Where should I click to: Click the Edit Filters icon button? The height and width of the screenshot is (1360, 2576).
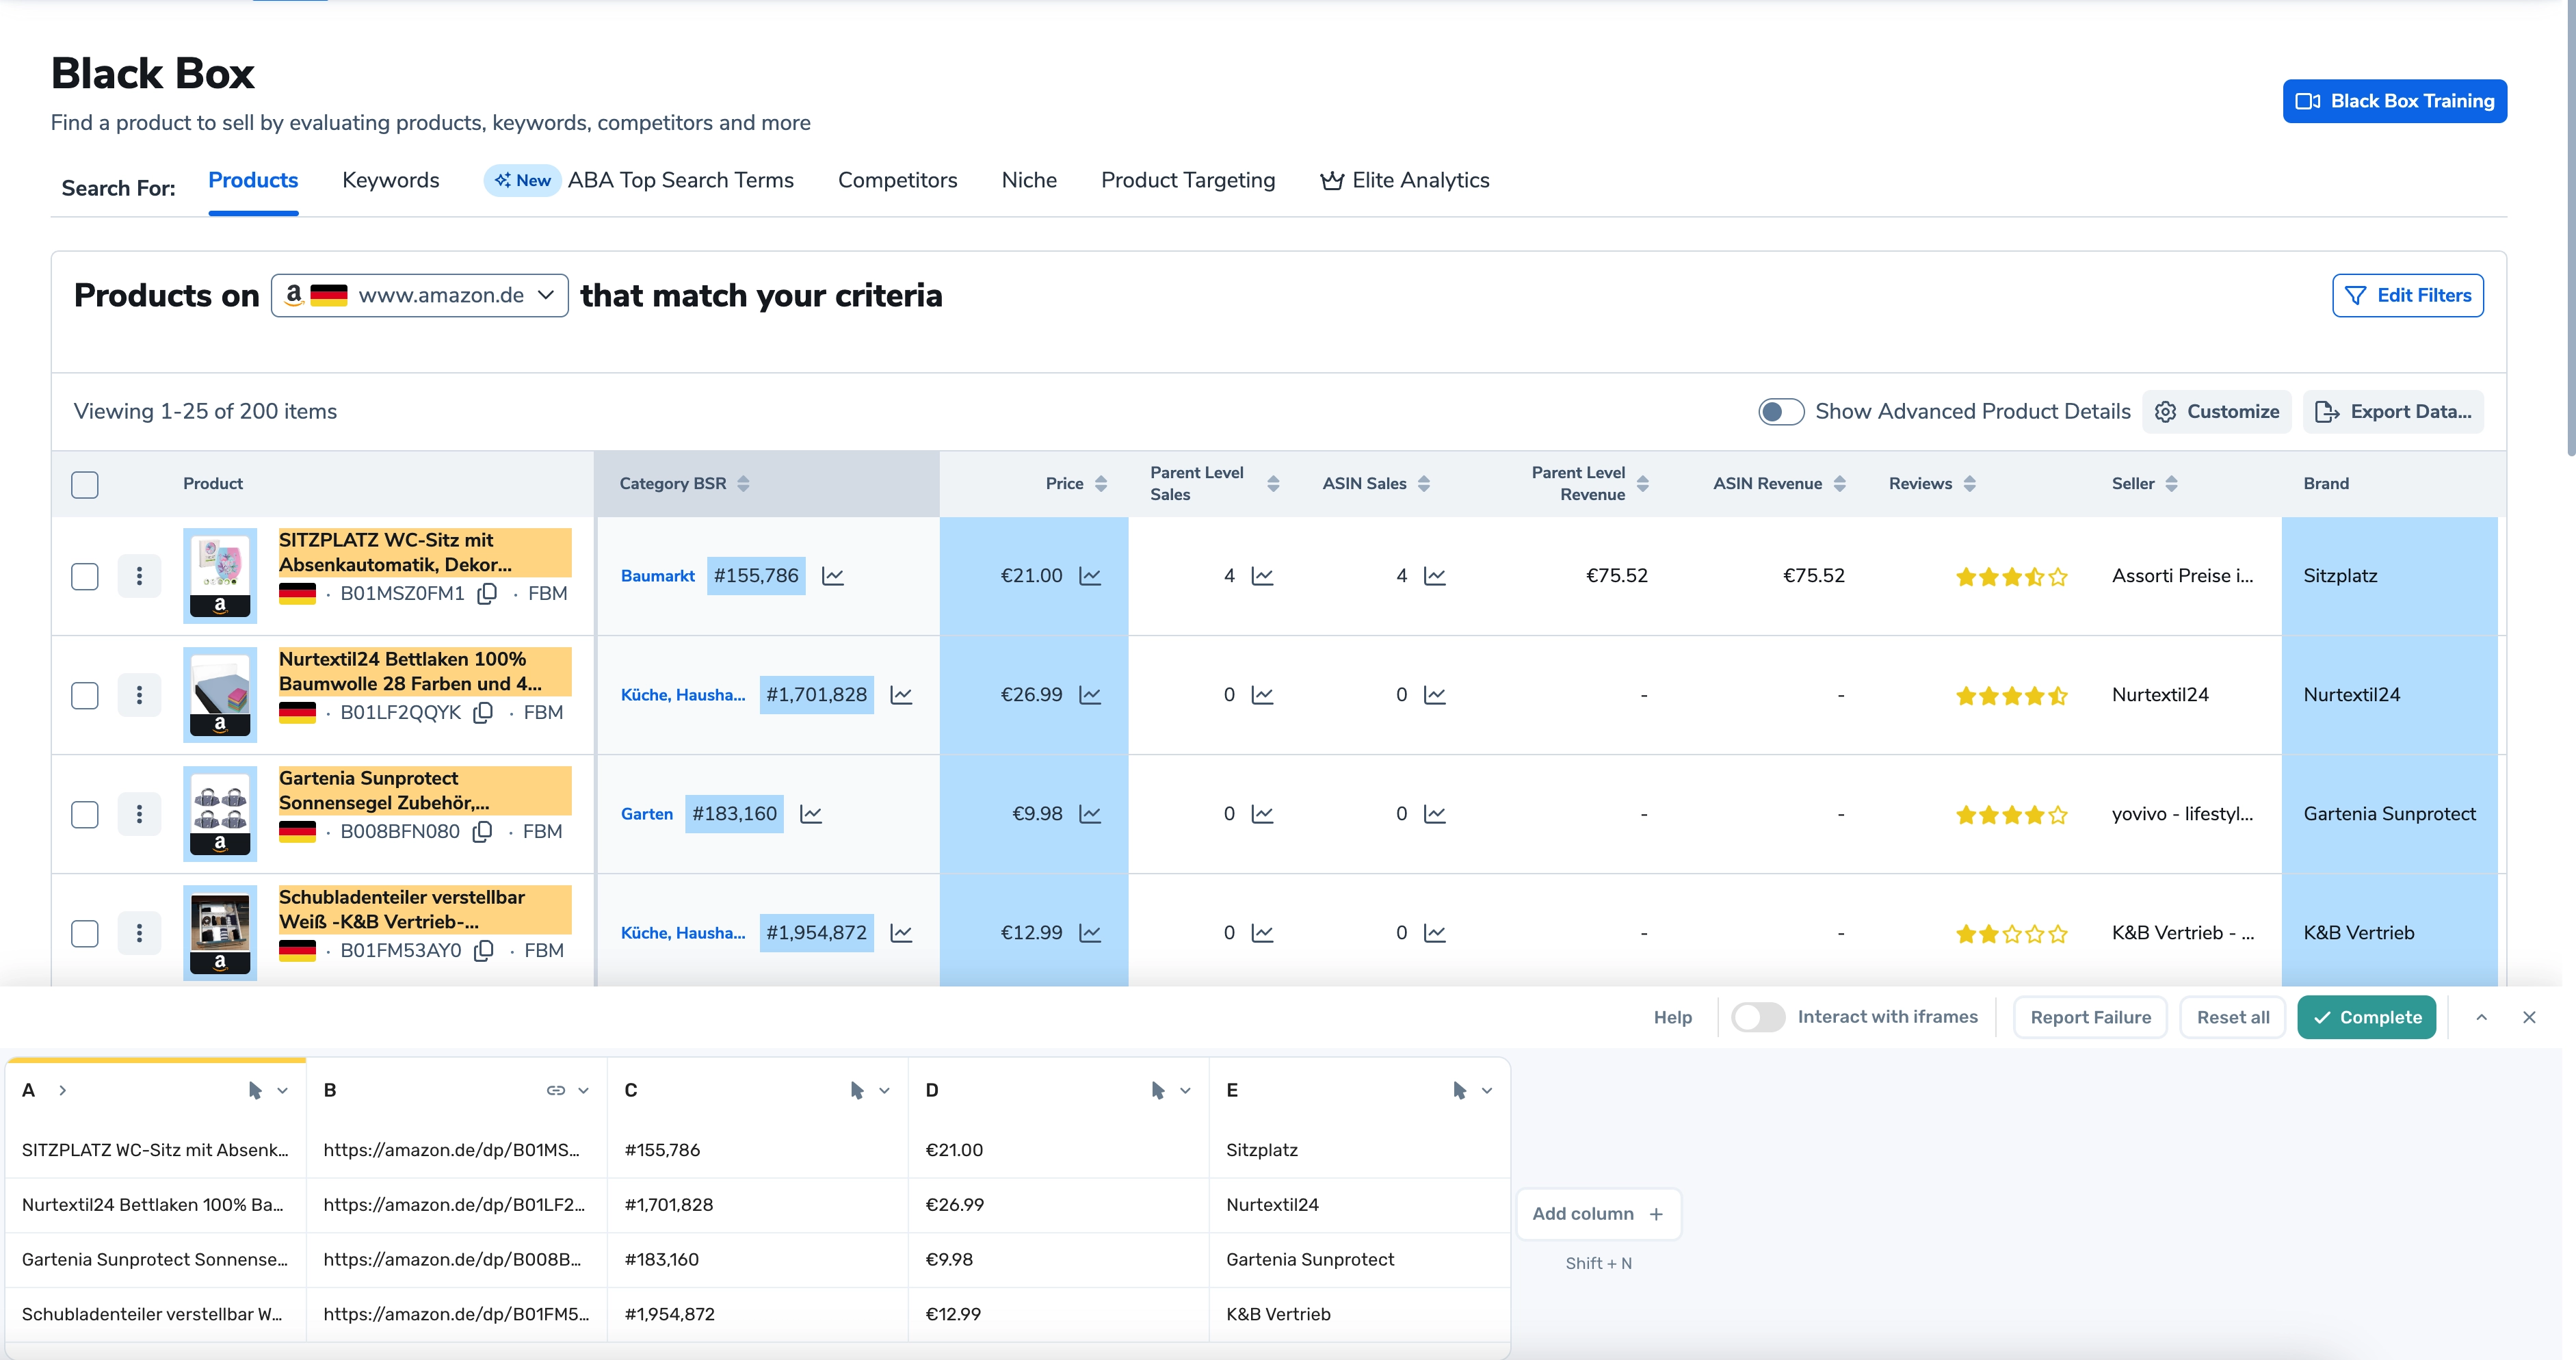2356,295
